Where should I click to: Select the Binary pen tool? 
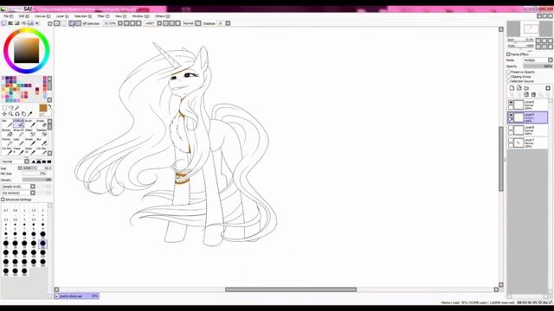click(x=19, y=132)
